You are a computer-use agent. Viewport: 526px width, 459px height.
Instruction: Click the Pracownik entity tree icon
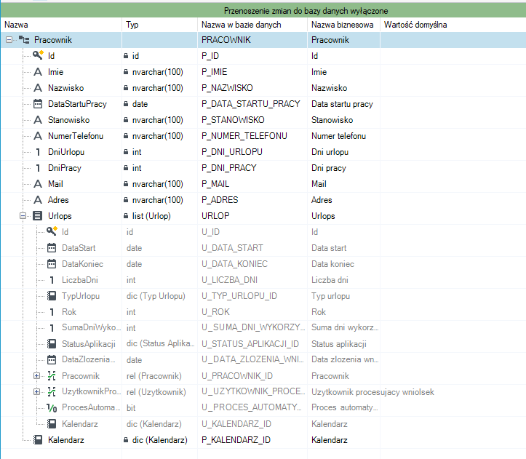24,40
